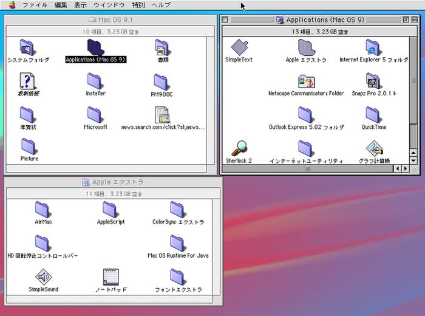
Task: Launch the SimpleSound speaker icon
Action: click(43, 276)
